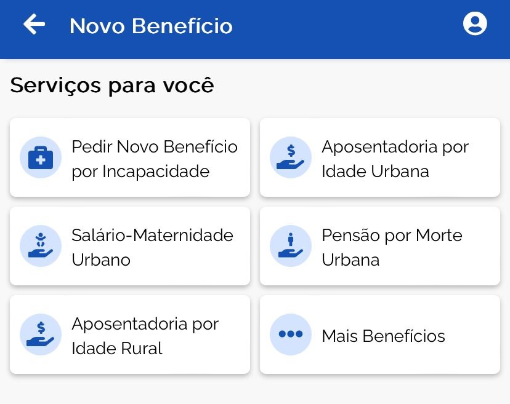Tap the Aposentadoria por Idade Rural money-hand icon
The height and width of the screenshot is (404, 510).
click(41, 335)
